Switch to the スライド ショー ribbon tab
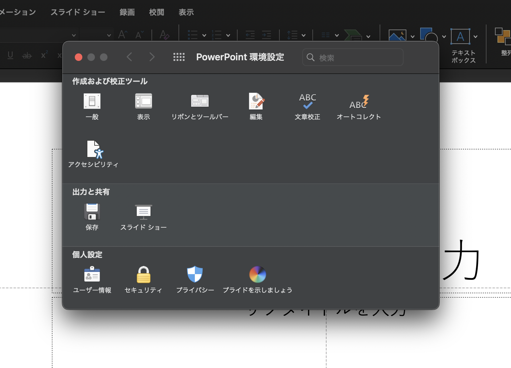 tap(78, 12)
